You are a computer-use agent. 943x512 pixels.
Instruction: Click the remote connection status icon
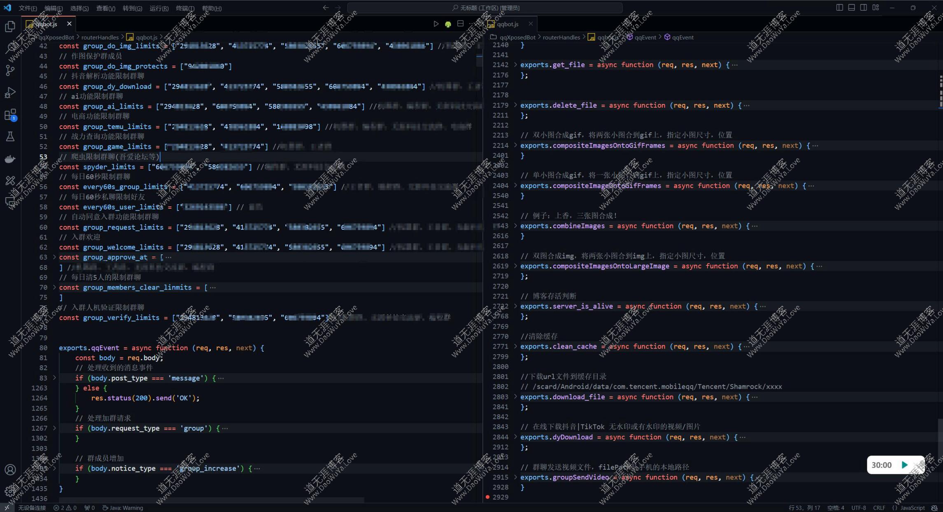click(x=7, y=508)
